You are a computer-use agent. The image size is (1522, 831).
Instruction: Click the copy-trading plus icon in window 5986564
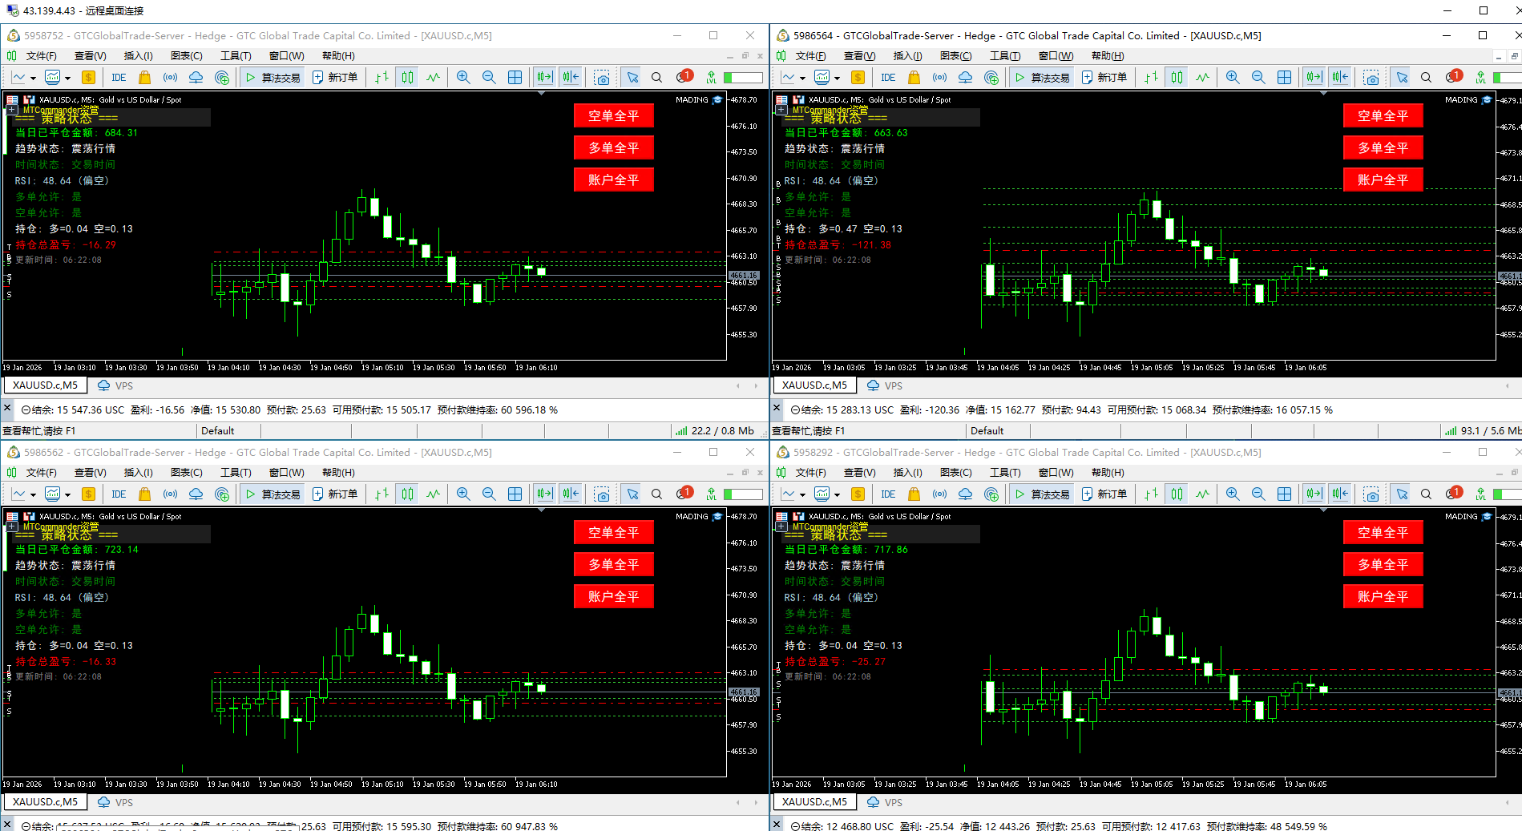pyautogui.click(x=991, y=78)
